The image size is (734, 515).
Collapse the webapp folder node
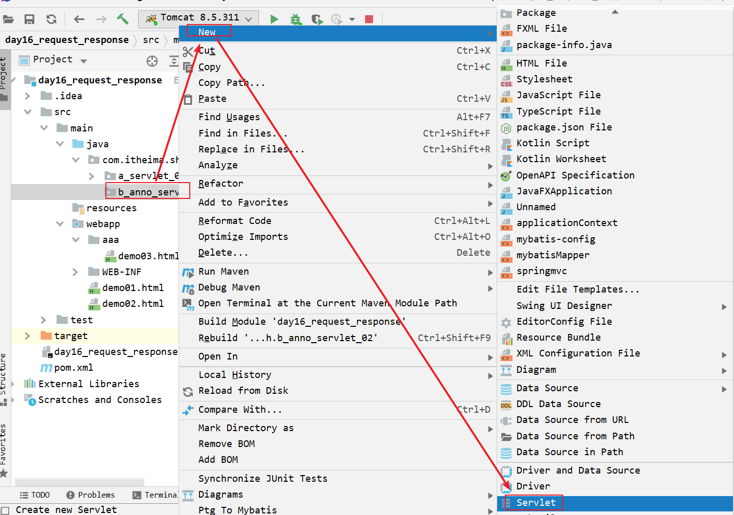pyautogui.click(x=60, y=224)
